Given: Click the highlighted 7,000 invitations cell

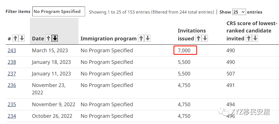Looking at the screenshot, I should [185, 51].
